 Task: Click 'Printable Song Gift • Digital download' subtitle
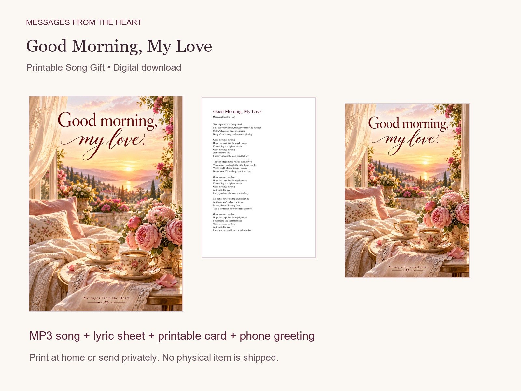pos(104,67)
